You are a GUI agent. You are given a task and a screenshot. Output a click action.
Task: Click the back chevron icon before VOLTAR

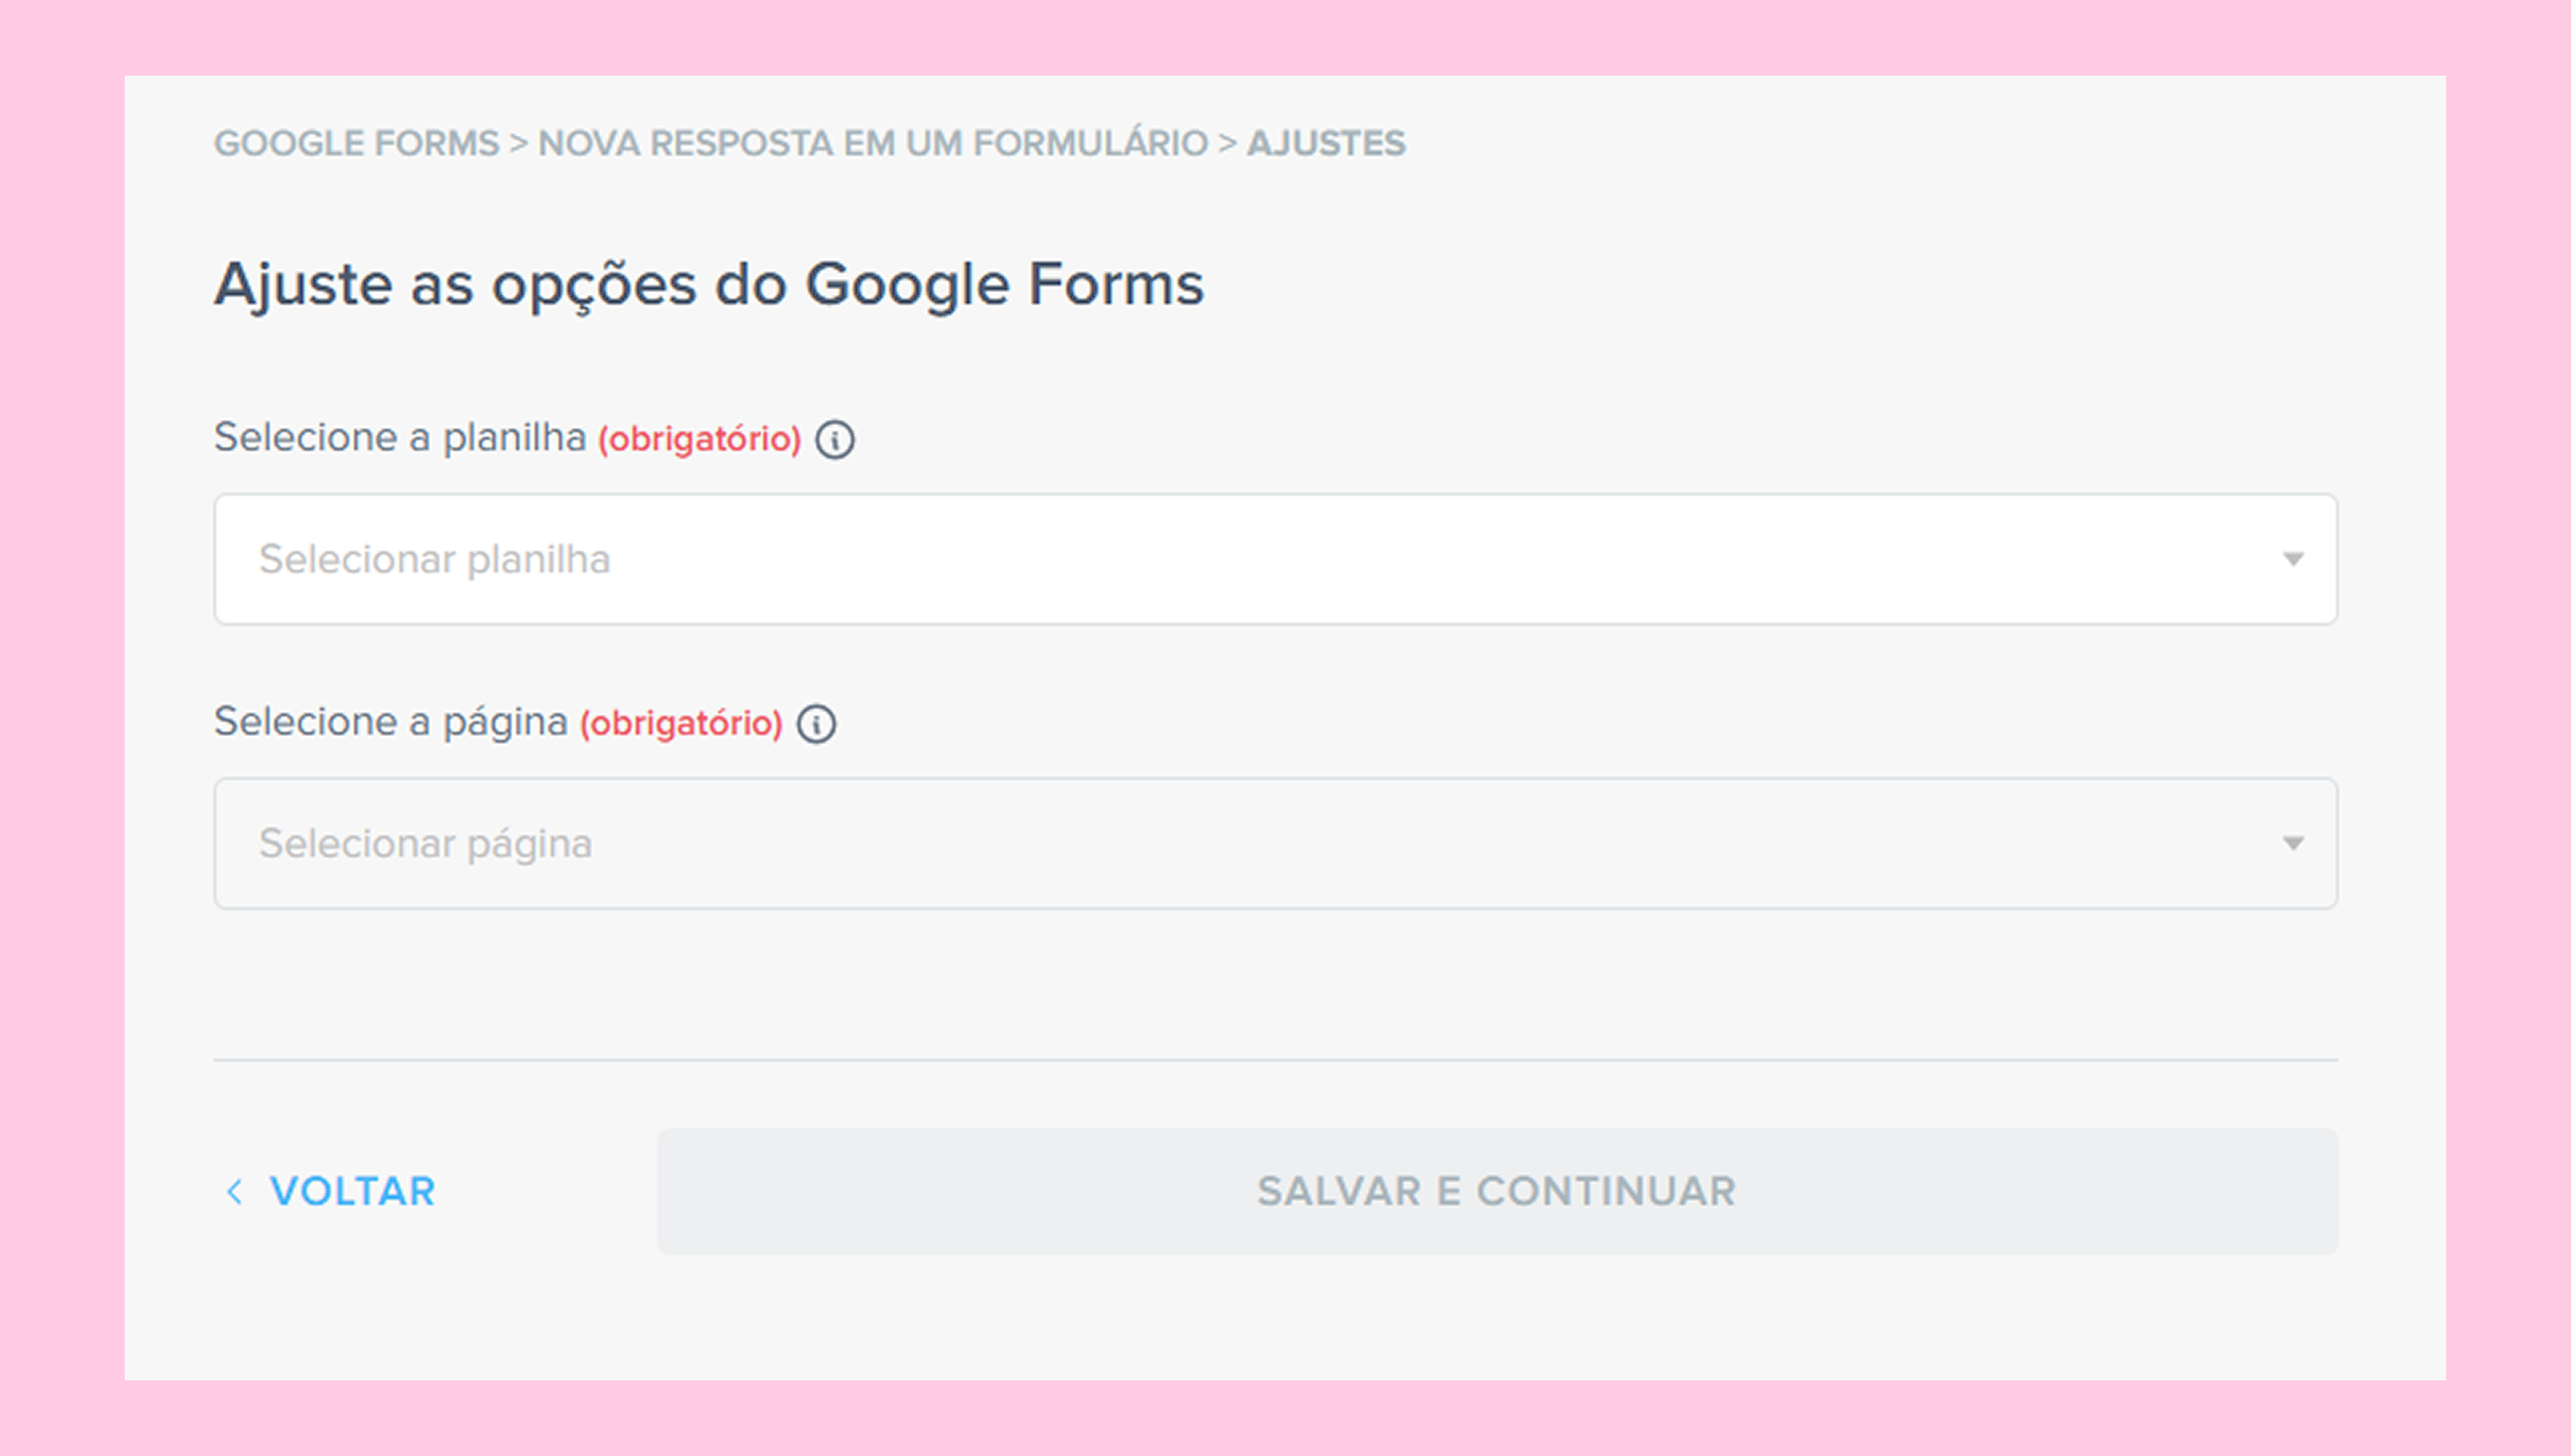click(235, 1191)
